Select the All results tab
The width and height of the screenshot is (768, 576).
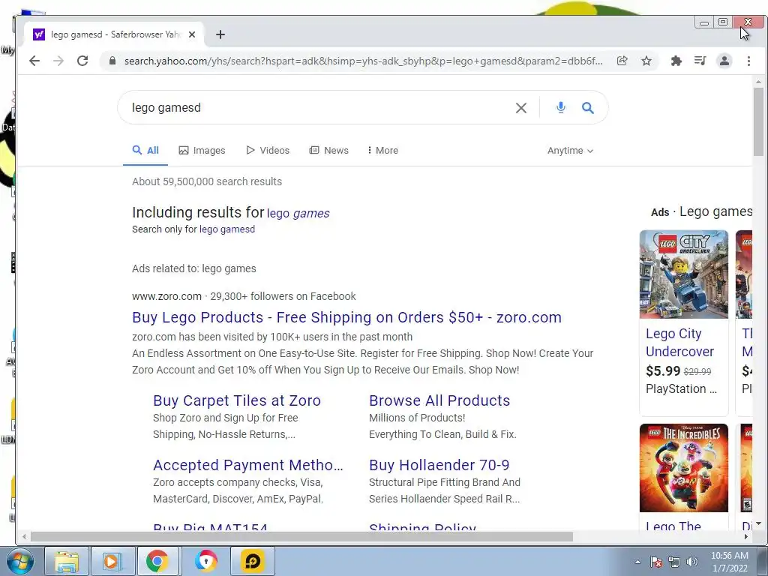[145, 150]
